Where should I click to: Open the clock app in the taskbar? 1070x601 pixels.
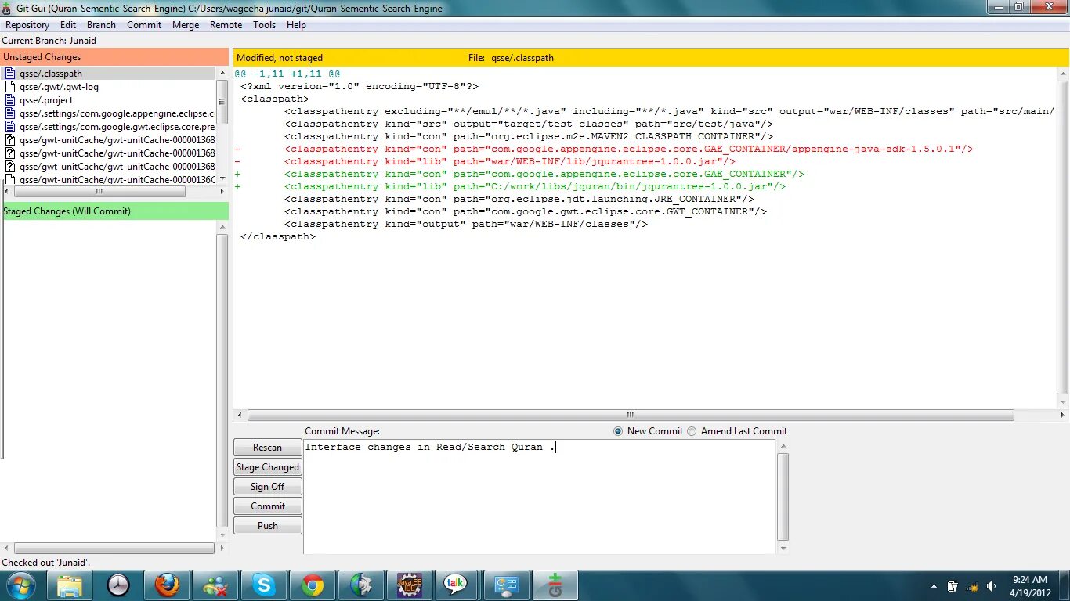(x=118, y=585)
